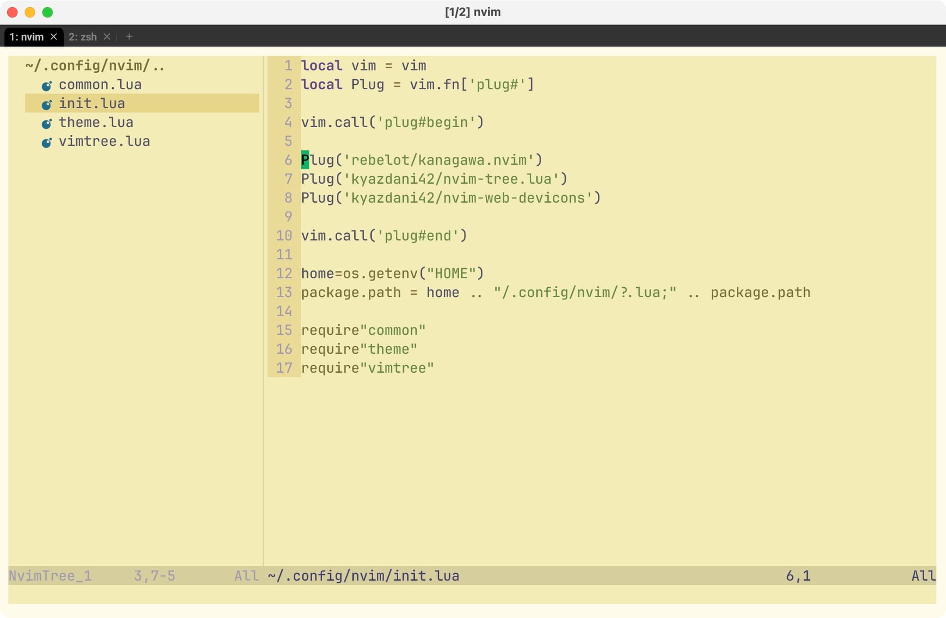Screen dimensions: 946x618
Task: Click the Lua icon beside init.lua
Action: coord(46,104)
